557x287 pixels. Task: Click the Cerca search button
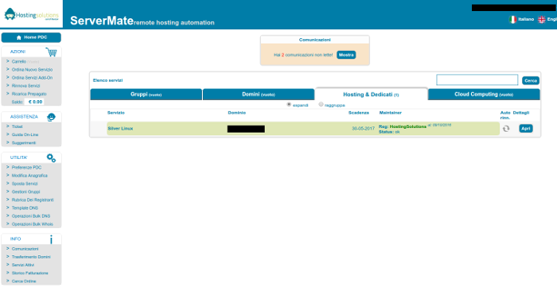point(531,80)
